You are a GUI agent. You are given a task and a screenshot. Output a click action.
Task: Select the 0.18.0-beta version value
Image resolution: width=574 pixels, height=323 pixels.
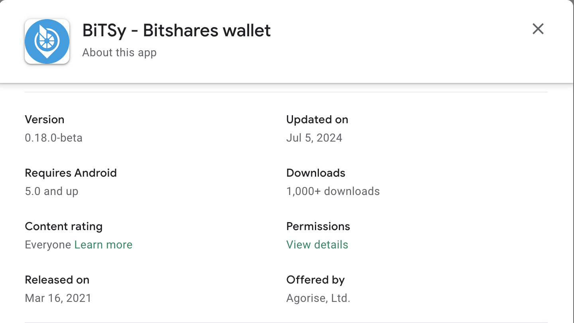click(x=53, y=138)
